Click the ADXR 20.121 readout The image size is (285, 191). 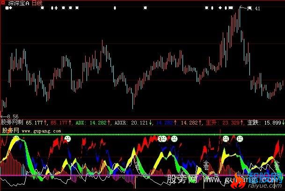pos(132,123)
